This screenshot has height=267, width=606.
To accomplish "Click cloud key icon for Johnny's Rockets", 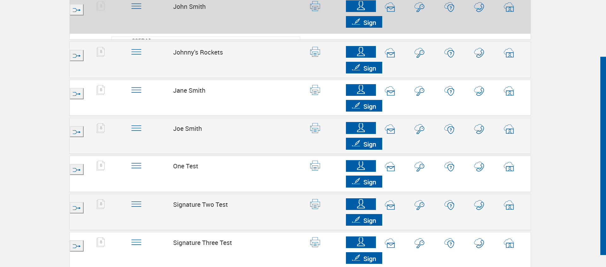I will tap(419, 53).
